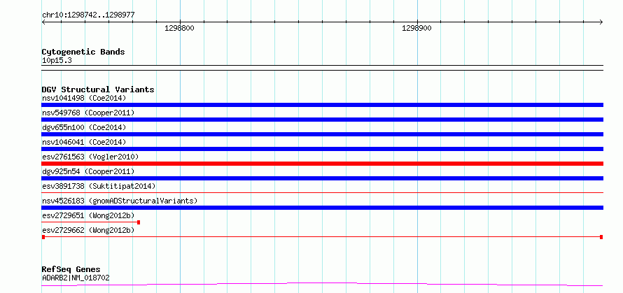The width and height of the screenshot is (623, 293).
Task: Click the red bar under esv2761563
Action: (x=322, y=164)
